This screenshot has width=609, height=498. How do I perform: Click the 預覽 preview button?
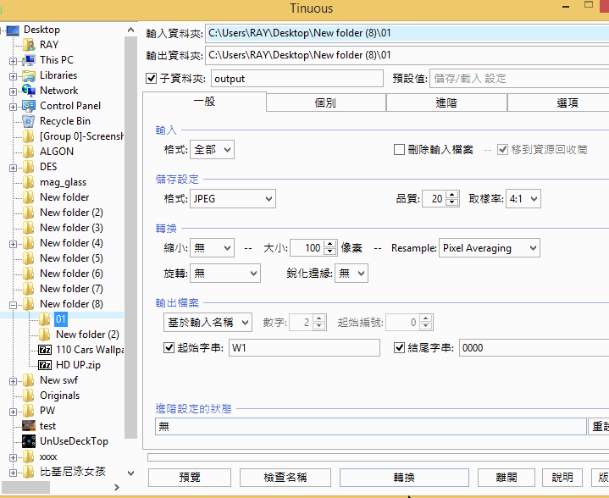190,478
